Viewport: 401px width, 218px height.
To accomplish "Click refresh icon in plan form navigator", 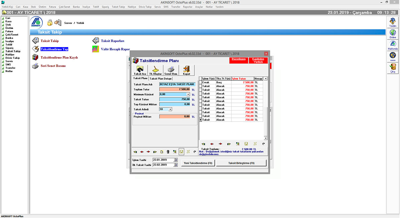I will (194, 152).
